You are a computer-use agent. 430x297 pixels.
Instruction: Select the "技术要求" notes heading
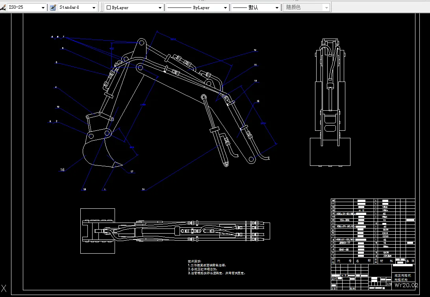[195, 261]
